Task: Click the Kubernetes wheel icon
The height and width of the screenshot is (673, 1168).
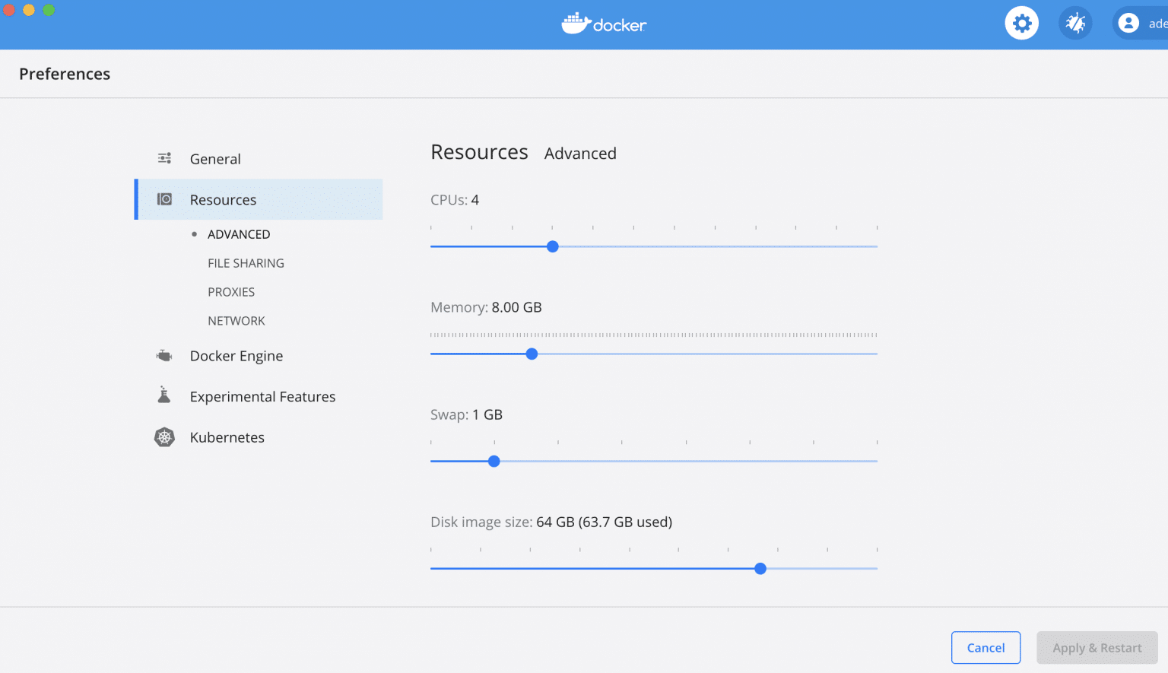Action: click(164, 437)
